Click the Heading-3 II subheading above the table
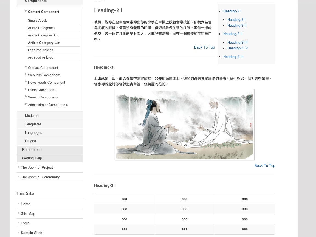 (x=105, y=186)
